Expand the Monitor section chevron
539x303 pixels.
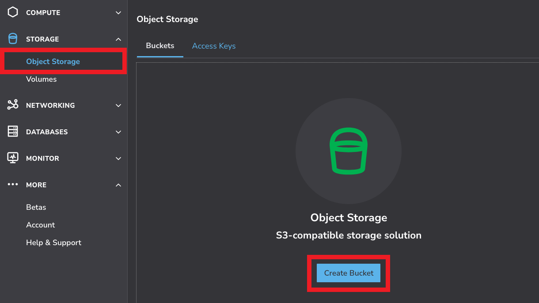[118, 159]
